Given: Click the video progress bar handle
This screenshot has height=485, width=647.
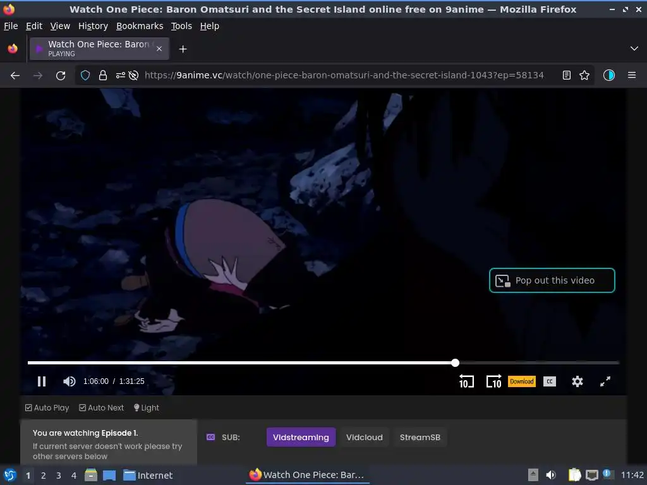Looking at the screenshot, I should coord(455,362).
